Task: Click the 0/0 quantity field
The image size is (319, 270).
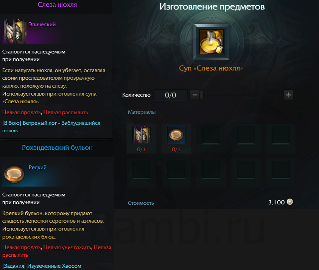Action: click(x=171, y=95)
